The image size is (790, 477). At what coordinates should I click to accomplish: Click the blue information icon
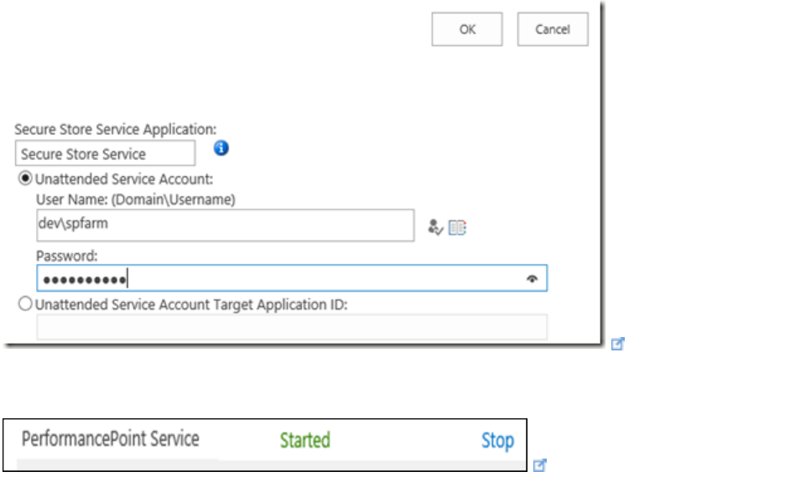point(221,148)
